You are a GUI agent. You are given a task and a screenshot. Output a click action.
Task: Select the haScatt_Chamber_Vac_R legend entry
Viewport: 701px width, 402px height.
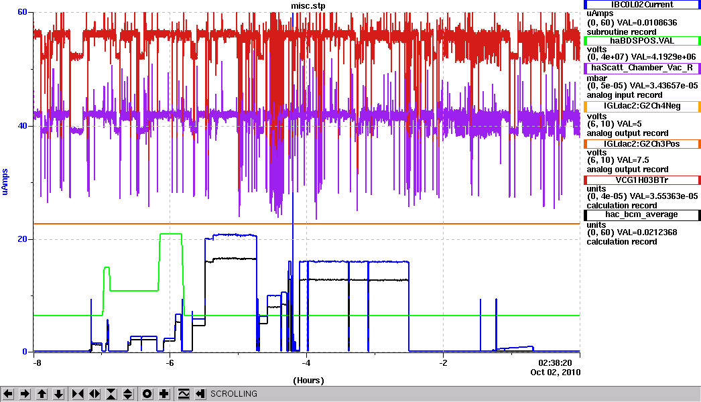click(642, 68)
